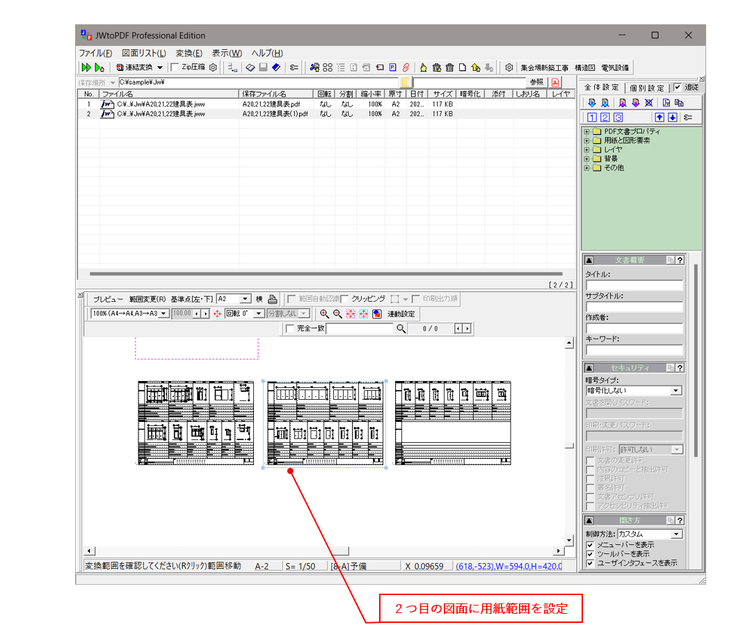Click the red PDF icon beside 参照
Image resolution: width=743 pixels, height=634 pixels.
click(555, 82)
